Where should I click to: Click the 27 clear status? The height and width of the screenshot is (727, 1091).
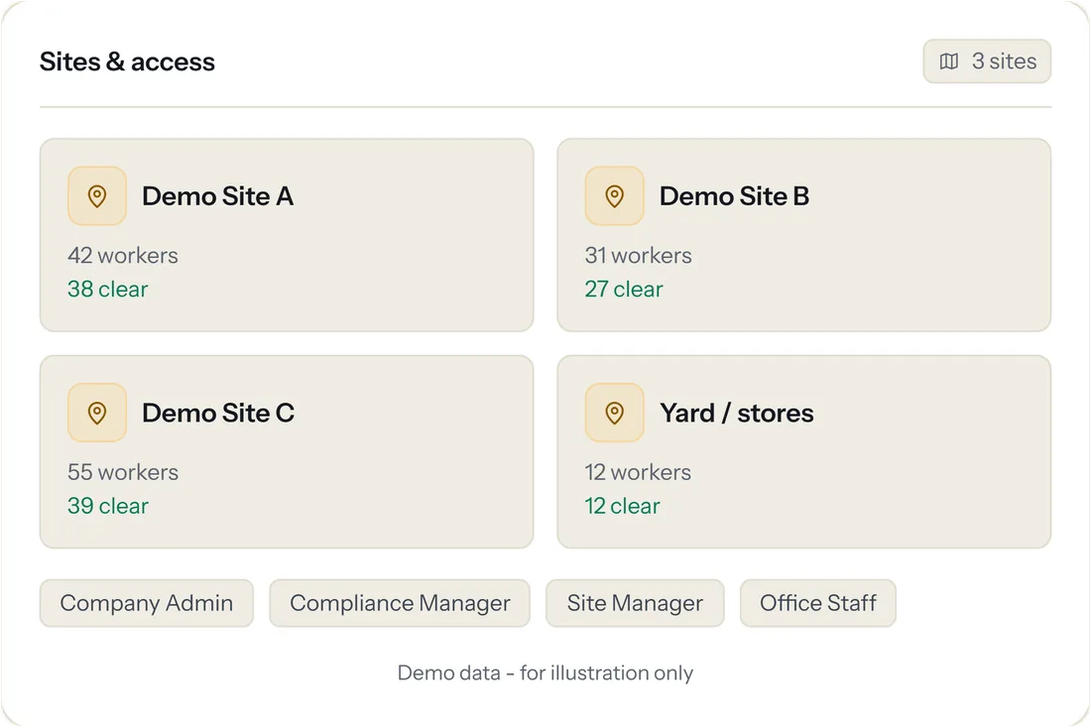click(624, 289)
